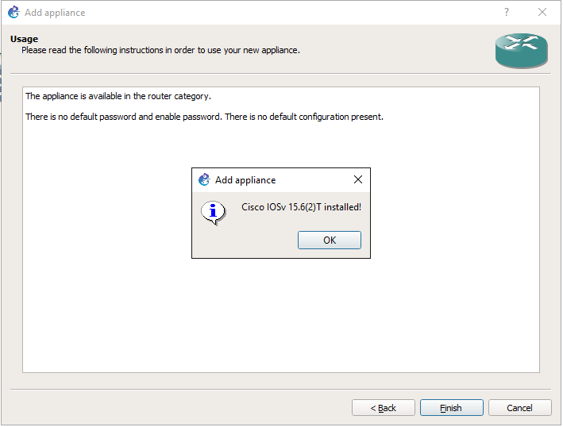Click the 'no default password' instruction line

(x=204, y=117)
